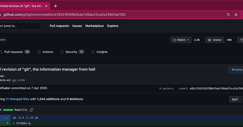This screenshot has height=127, width=243.
Task: Click the fork icon button
Action: click(x=241, y=40)
